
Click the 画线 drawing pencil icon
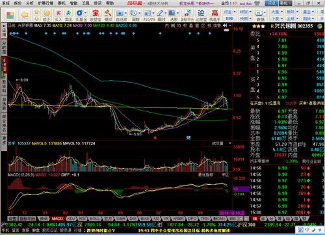click(161, 16)
